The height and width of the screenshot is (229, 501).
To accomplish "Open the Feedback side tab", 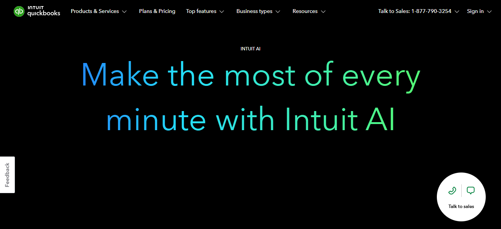I will tap(7, 175).
